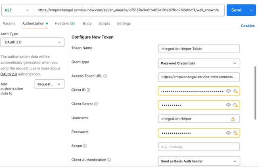Reveal the Client Secret with eye icon
This screenshot has height=167, width=259.
[228, 105]
